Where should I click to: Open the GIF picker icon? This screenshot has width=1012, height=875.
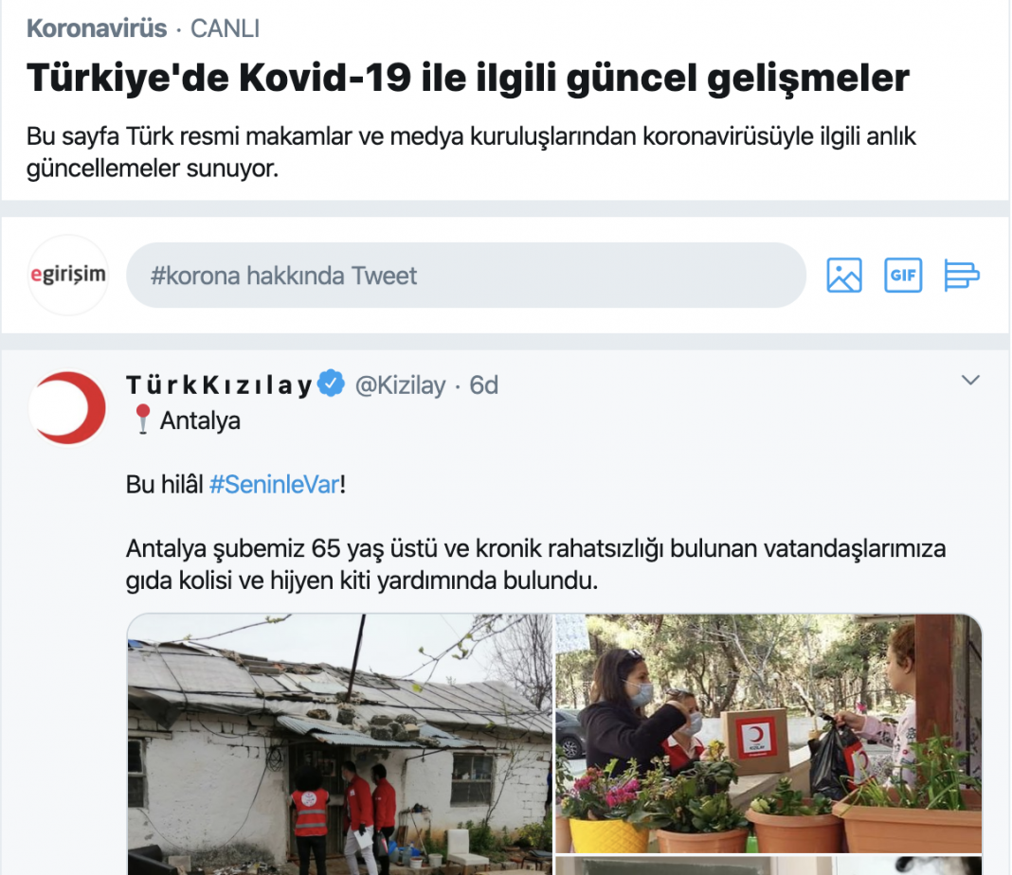[x=903, y=276]
